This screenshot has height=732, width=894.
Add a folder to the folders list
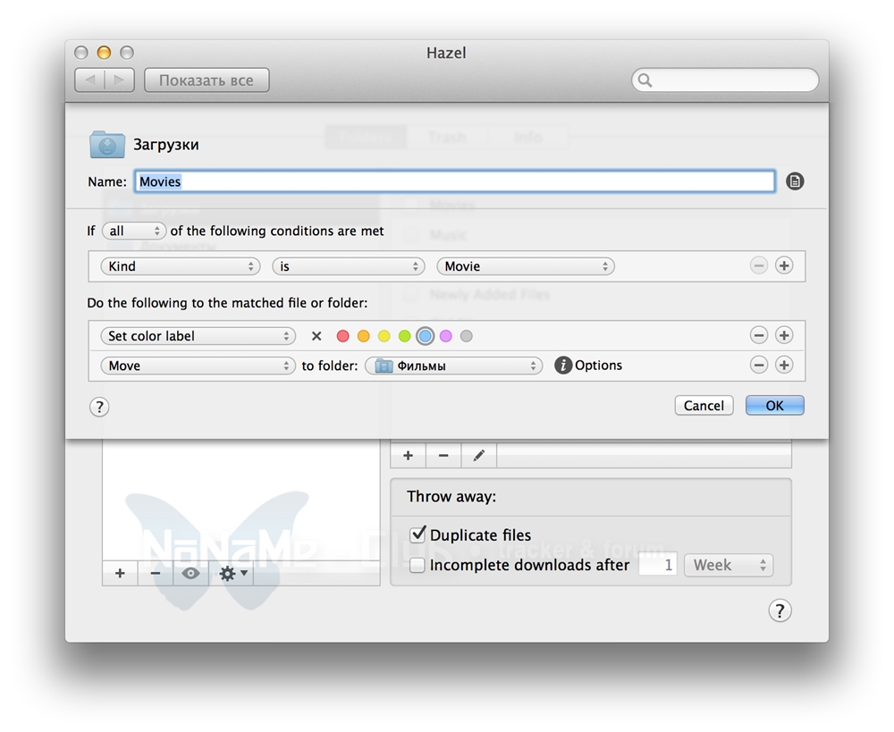[120, 573]
